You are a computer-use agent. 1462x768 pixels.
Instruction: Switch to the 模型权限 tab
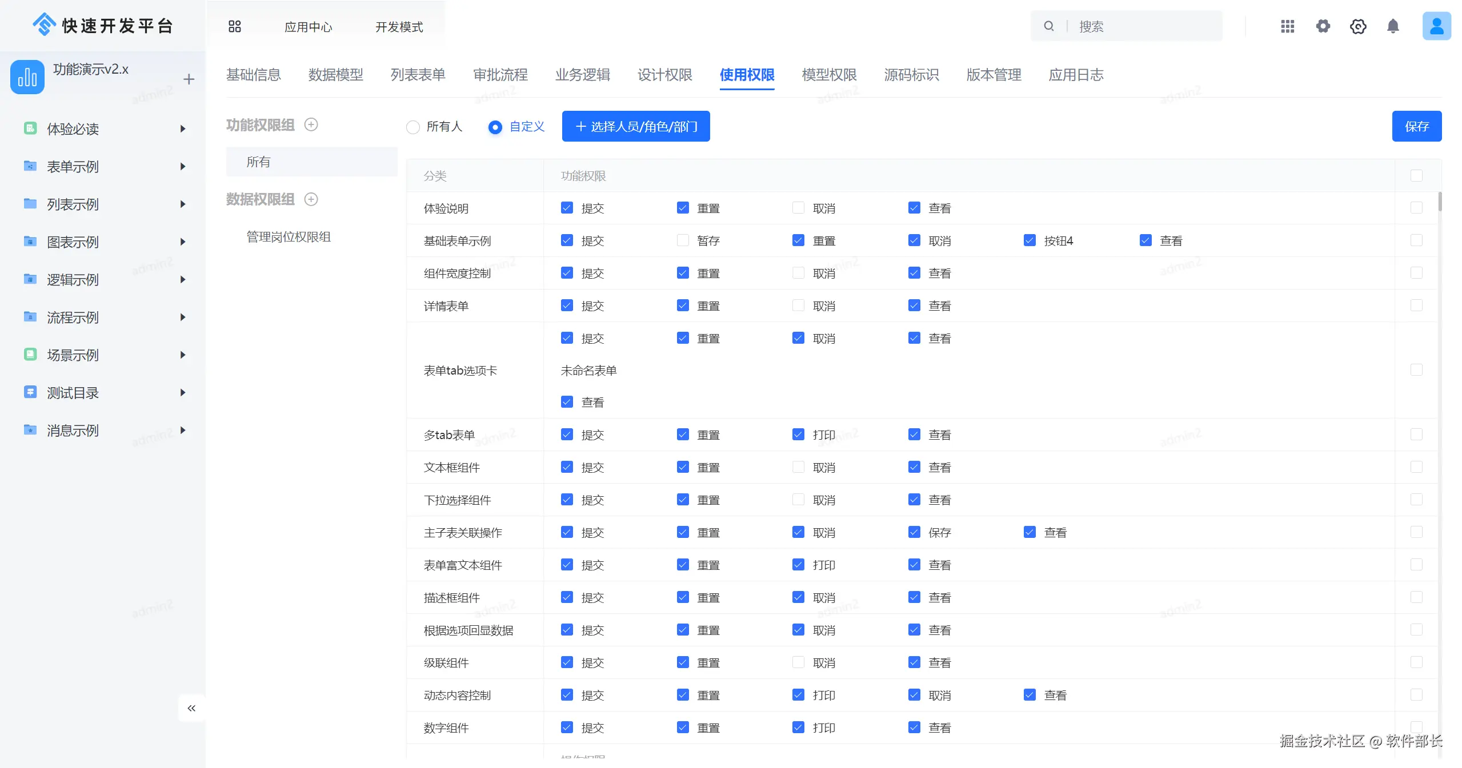click(829, 75)
